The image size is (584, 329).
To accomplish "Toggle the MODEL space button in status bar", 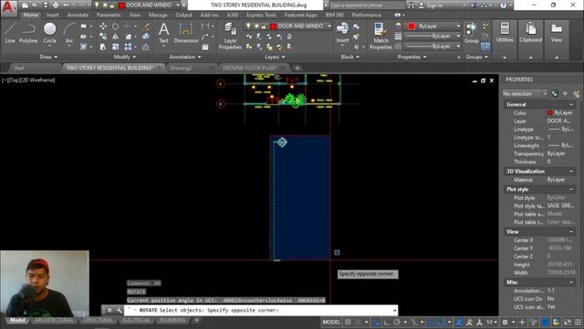I will click(x=331, y=322).
